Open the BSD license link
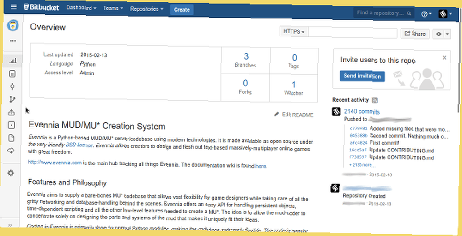Image resolution: width=462 pixels, height=236 pixels. (x=79, y=145)
